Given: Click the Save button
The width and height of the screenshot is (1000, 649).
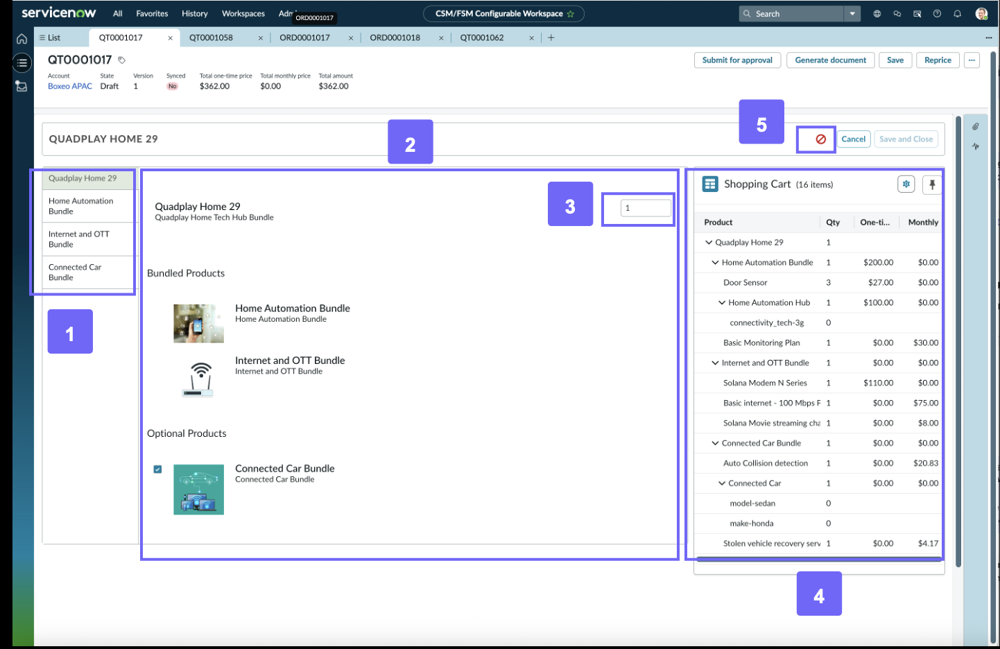Looking at the screenshot, I should point(895,60).
